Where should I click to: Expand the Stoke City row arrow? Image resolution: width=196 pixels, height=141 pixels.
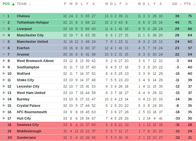4,80
